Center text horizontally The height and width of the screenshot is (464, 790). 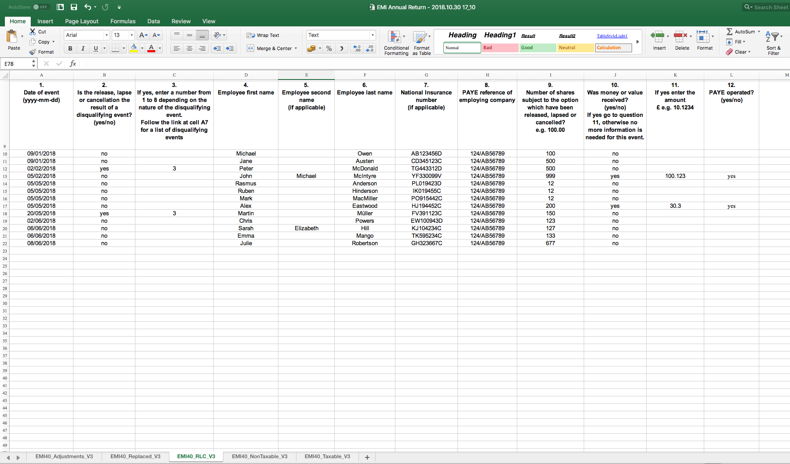coord(189,48)
